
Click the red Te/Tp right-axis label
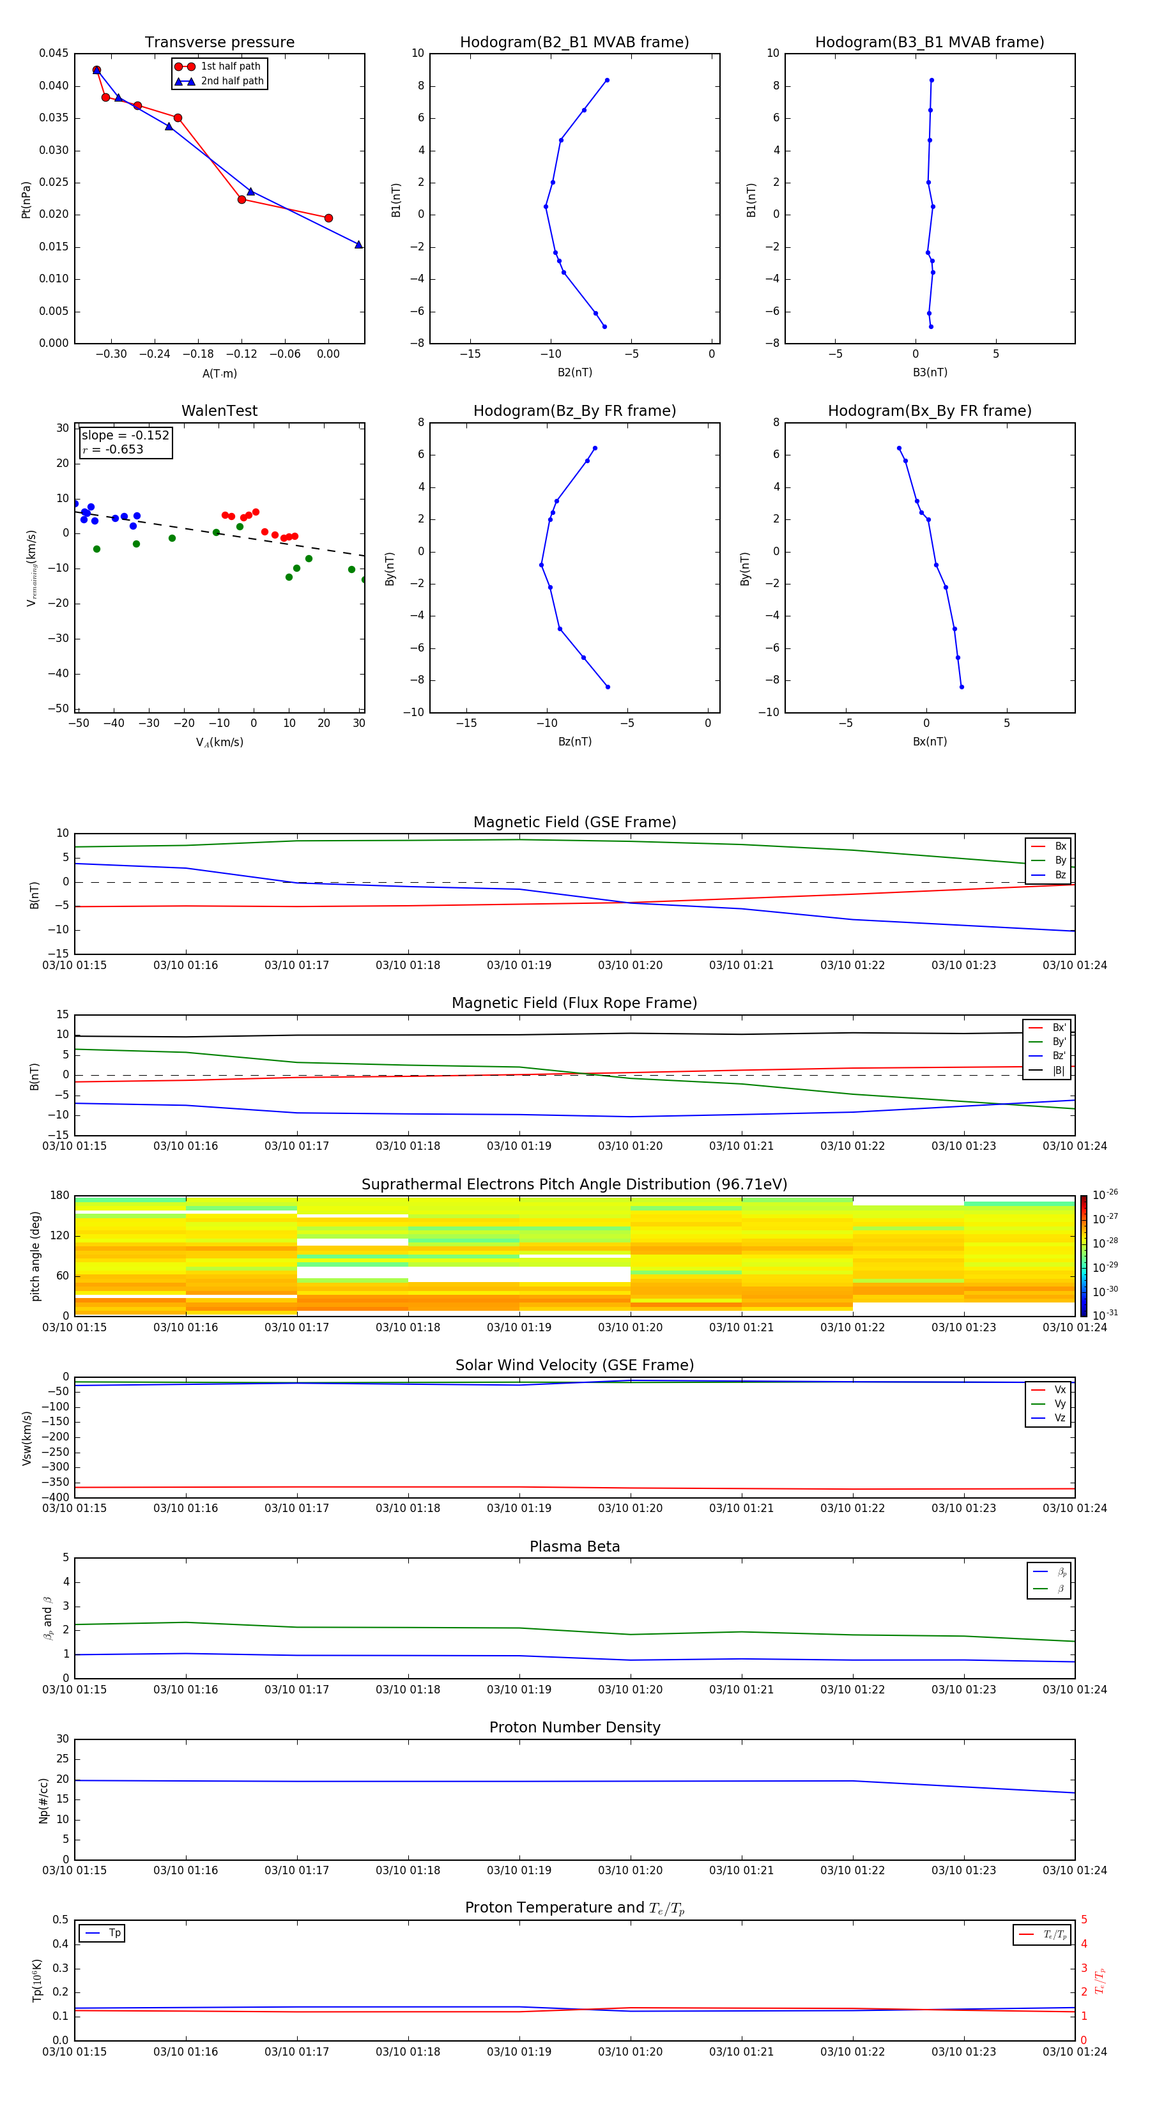[x=1100, y=1980]
